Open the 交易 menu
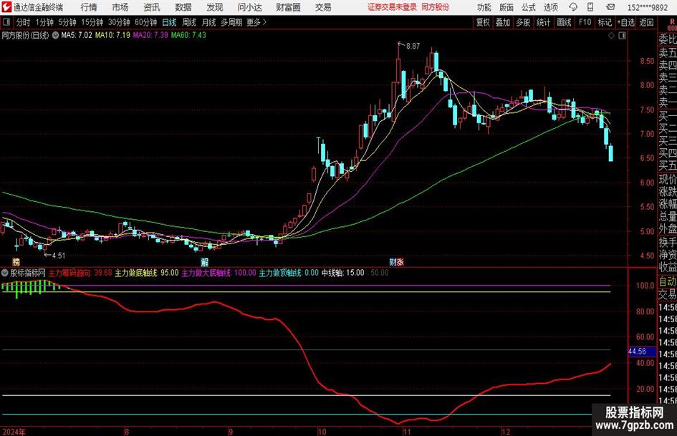Viewport: 677px width, 436px height. 323,7
